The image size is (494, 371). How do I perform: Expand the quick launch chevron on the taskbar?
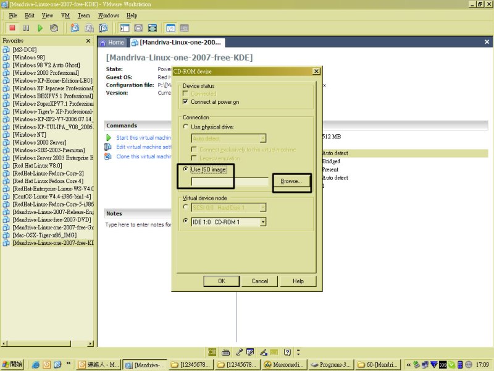[x=68, y=364]
